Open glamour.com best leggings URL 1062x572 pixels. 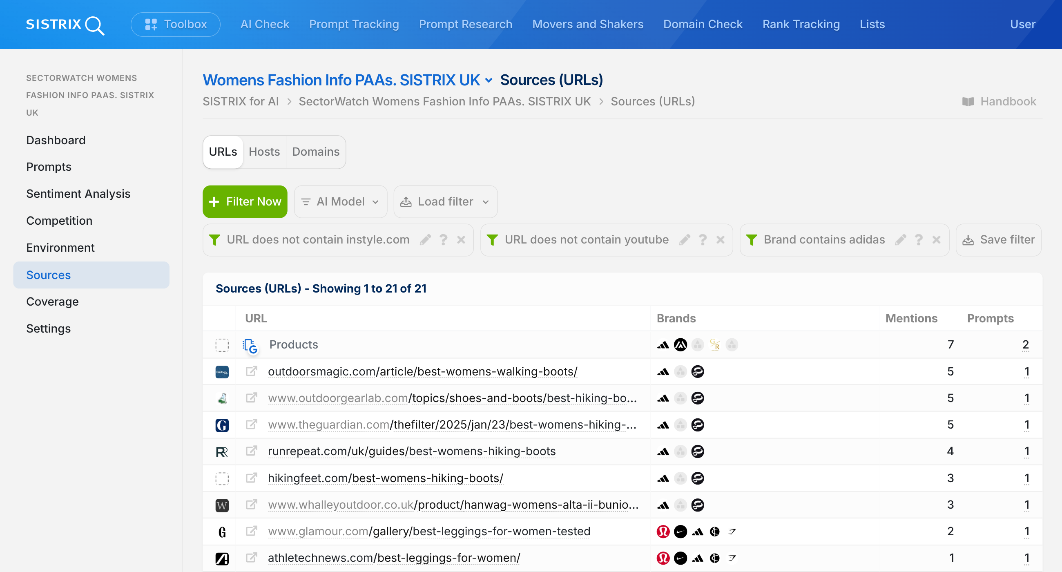(429, 531)
